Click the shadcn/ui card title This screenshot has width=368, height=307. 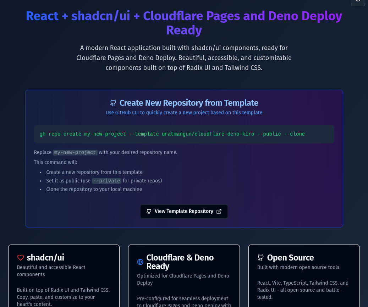[x=45, y=257]
